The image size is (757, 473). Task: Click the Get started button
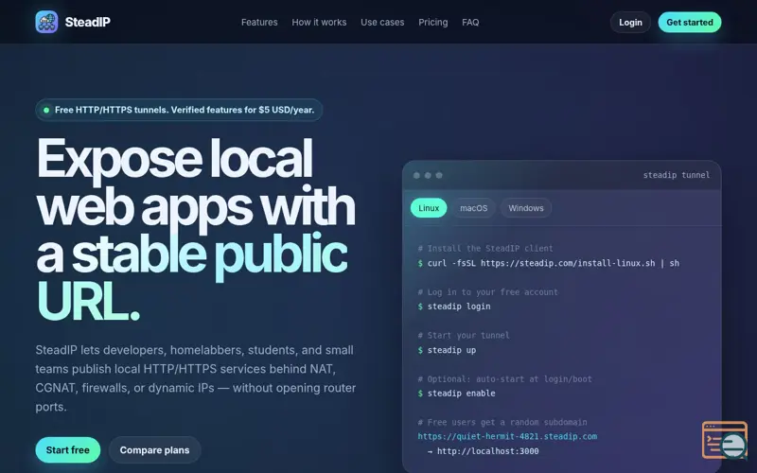point(690,22)
